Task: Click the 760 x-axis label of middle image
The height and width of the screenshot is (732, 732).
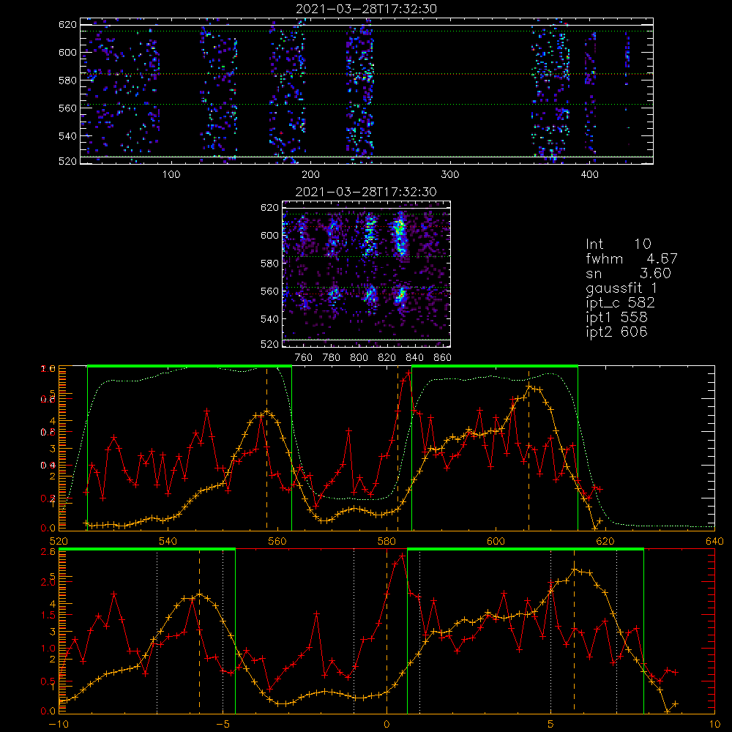Action: click(304, 358)
